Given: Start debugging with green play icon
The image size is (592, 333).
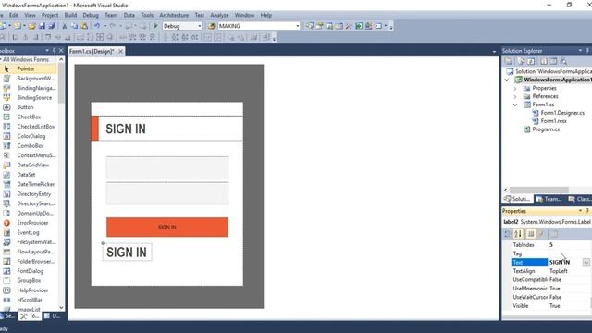Looking at the screenshot, I should [x=155, y=26].
